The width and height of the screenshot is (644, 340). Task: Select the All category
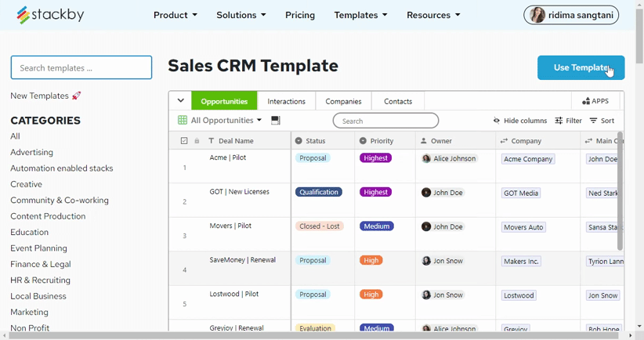coord(15,136)
